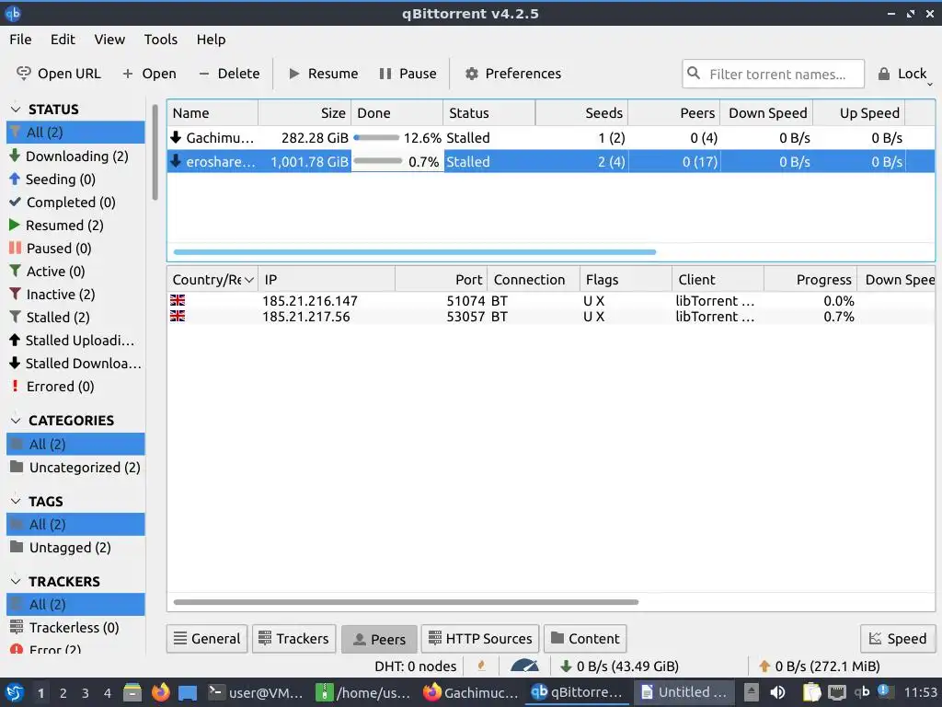Select the Seeding (0) status filter
This screenshot has height=707, width=942.
[75, 180]
